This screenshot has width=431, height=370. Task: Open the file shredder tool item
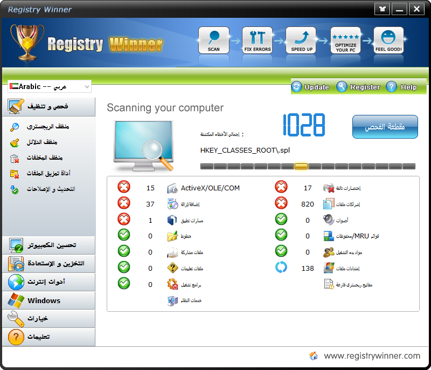(x=40, y=173)
